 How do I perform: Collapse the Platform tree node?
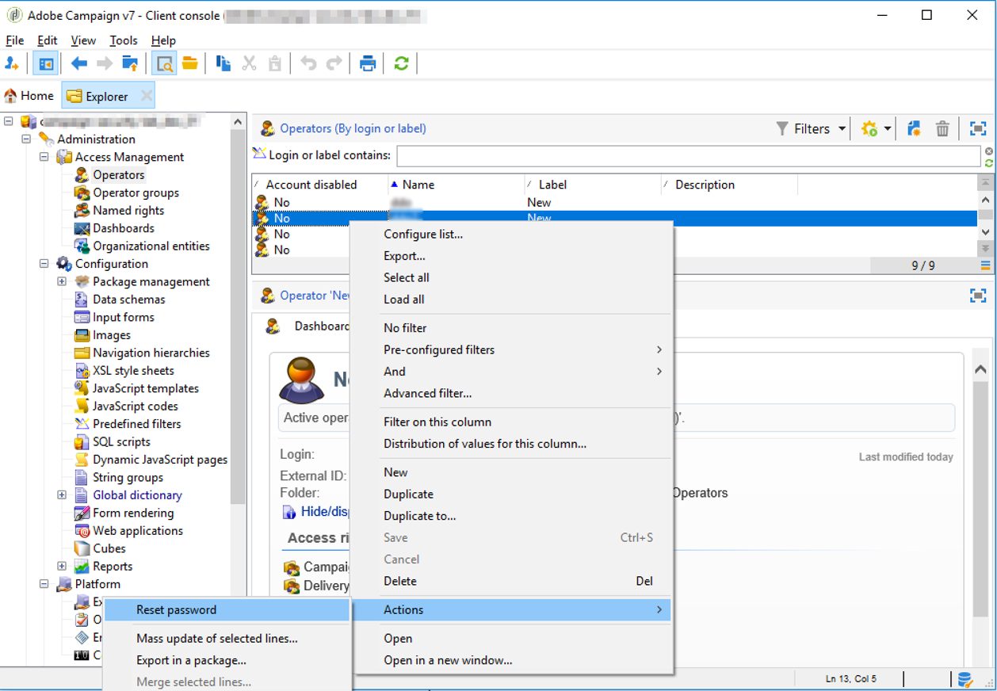[44, 584]
